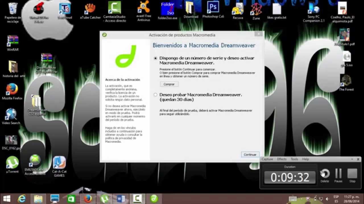Select the Video Search desktop shortcut
Viewport: 364px width, 204px height.
click(x=11, y=116)
